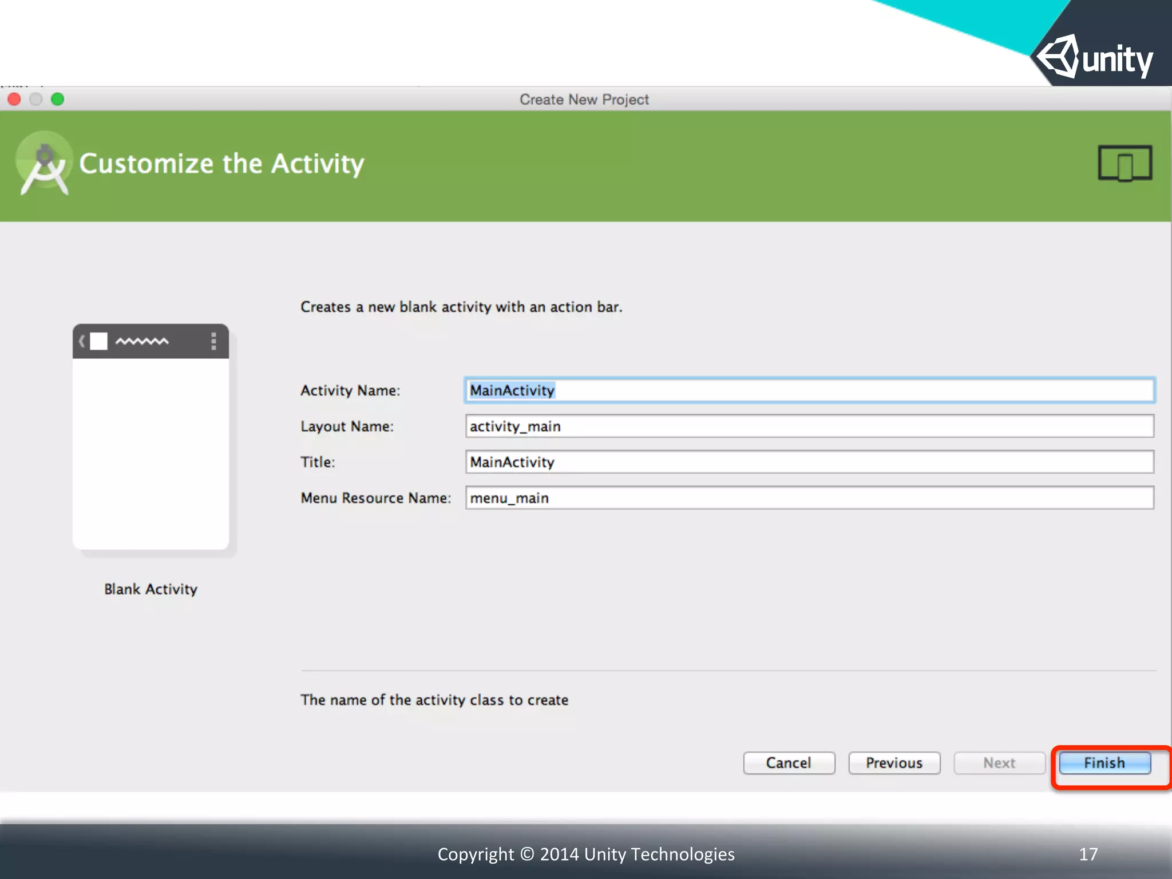Click the gray minimize window button
Viewport: 1172px width, 879px height.
point(35,100)
